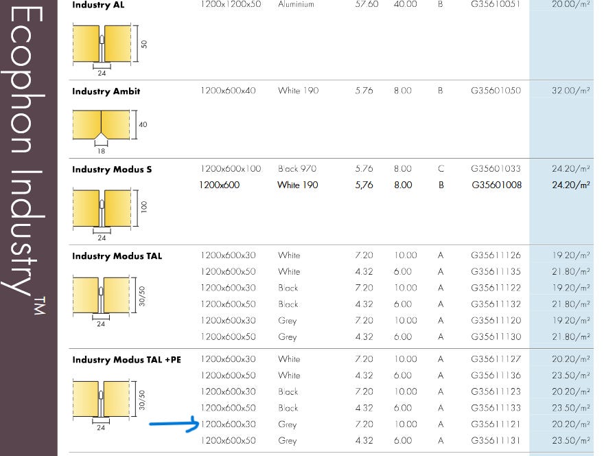
Task: Click the Industry Modus S profile diagram
Action: tap(111, 215)
